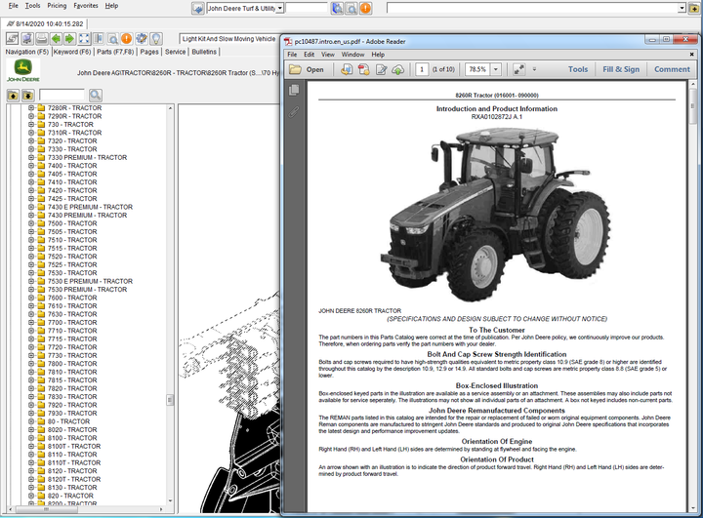This screenshot has width=703, height=518.
Task: Click the star button at top right corner
Action: 694,8
